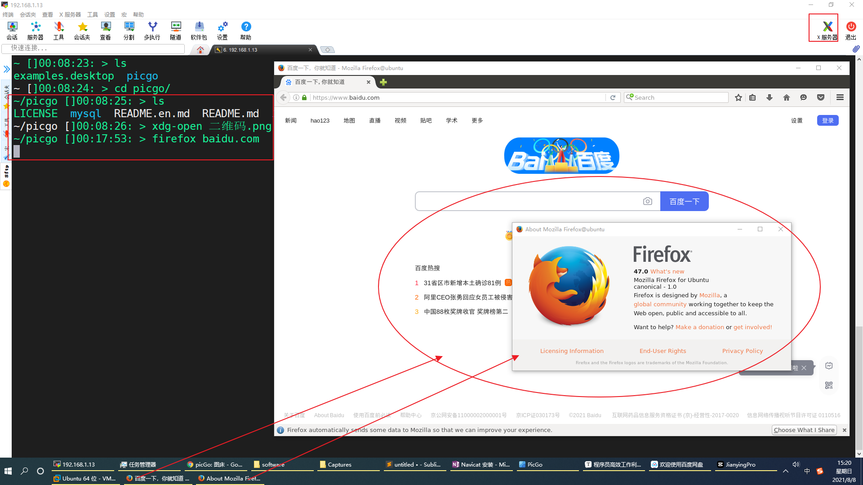Click the QR code icon on Baidu sidebar

(x=829, y=385)
